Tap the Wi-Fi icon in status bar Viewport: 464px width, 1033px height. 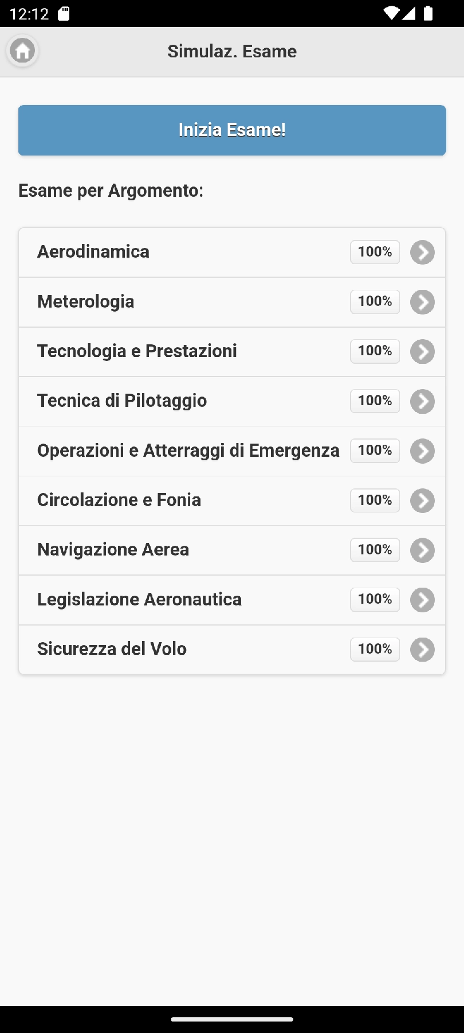pyautogui.click(x=391, y=13)
